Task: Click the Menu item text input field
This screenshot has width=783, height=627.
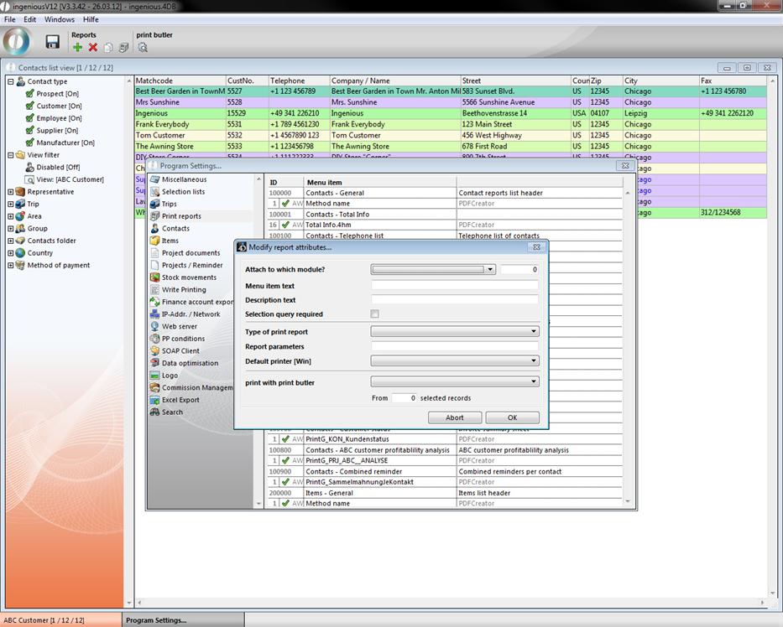Action: (454, 286)
